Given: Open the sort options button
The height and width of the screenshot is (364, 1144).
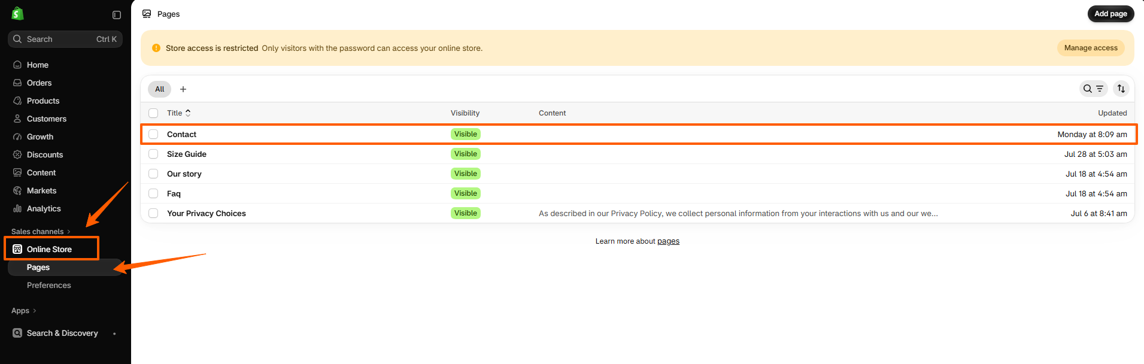Looking at the screenshot, I should coord(1121,89).
